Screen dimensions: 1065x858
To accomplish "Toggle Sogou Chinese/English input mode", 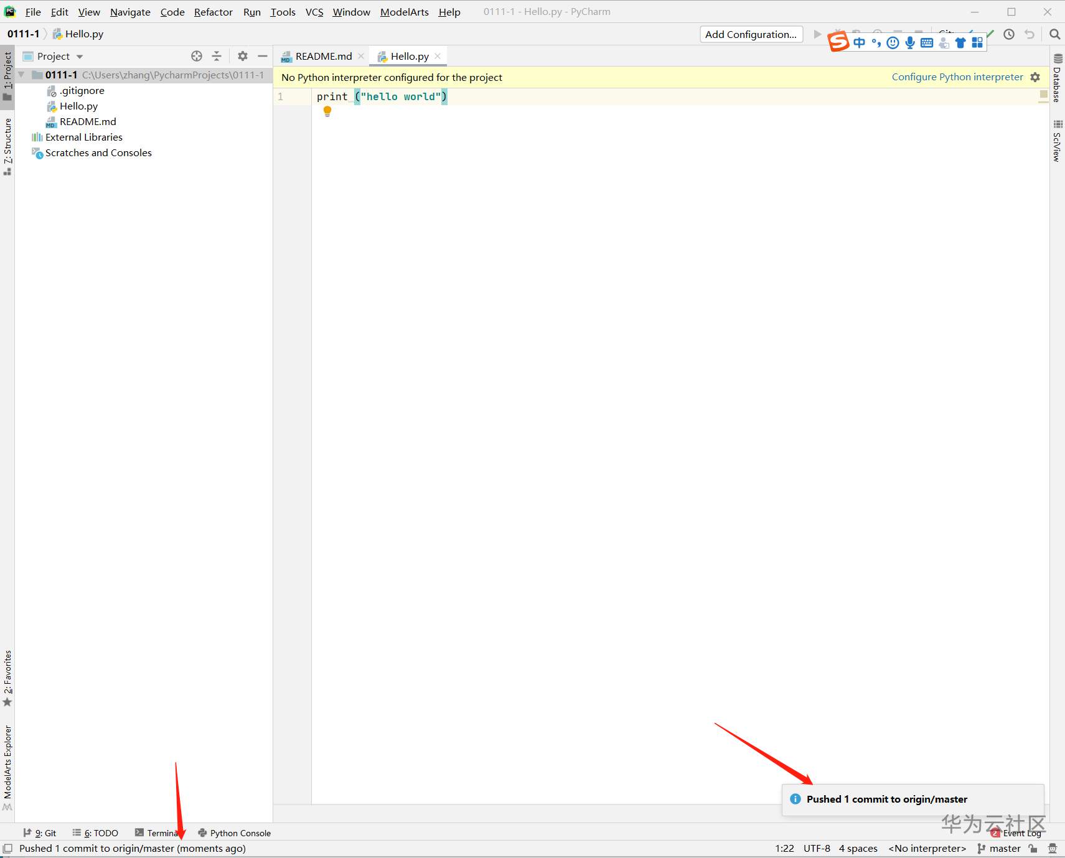I will click(859, 42).
